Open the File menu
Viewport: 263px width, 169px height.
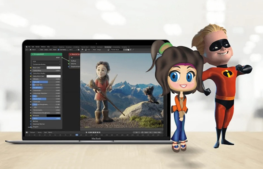[x=30, y=47]
